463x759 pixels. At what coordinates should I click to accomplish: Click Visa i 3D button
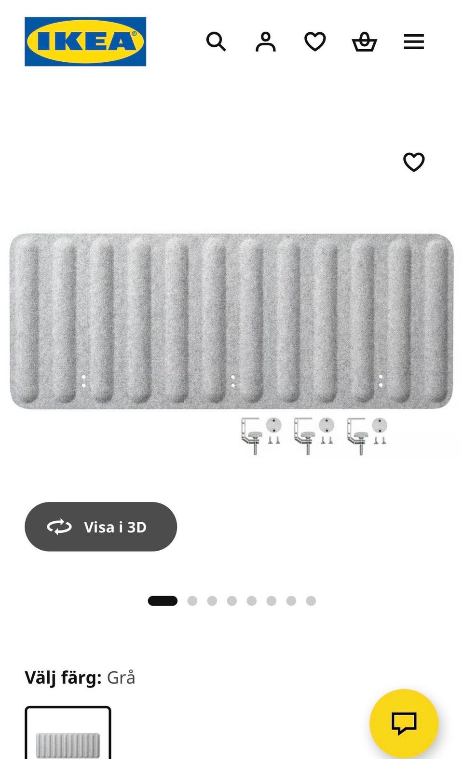(101, 527)
